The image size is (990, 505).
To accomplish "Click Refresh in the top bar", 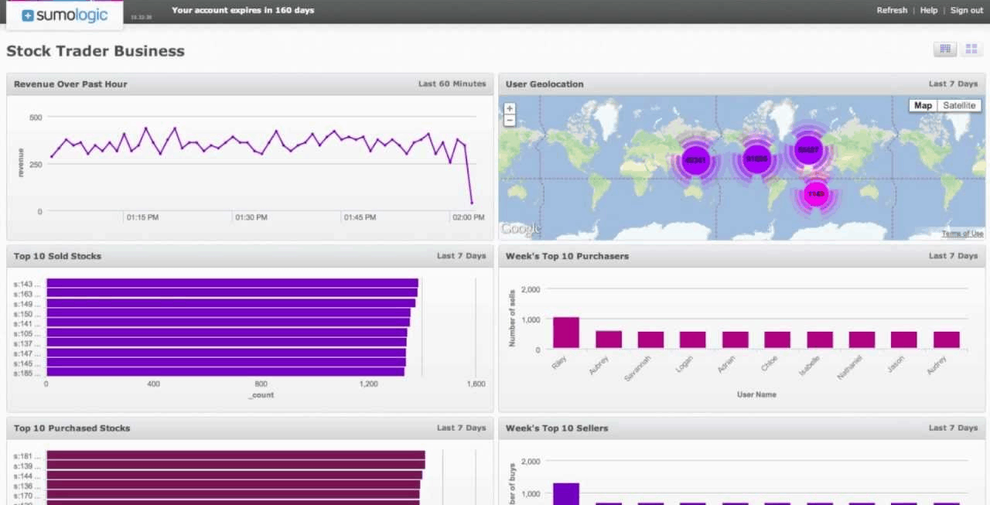I will pyautogui.click(x=892, y=10).
